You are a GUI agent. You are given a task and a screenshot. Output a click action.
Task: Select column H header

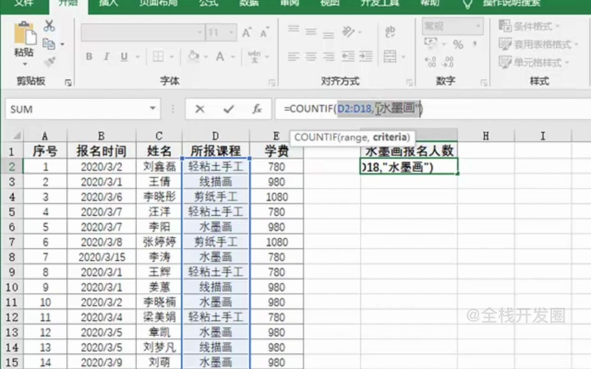coord(486,136)
